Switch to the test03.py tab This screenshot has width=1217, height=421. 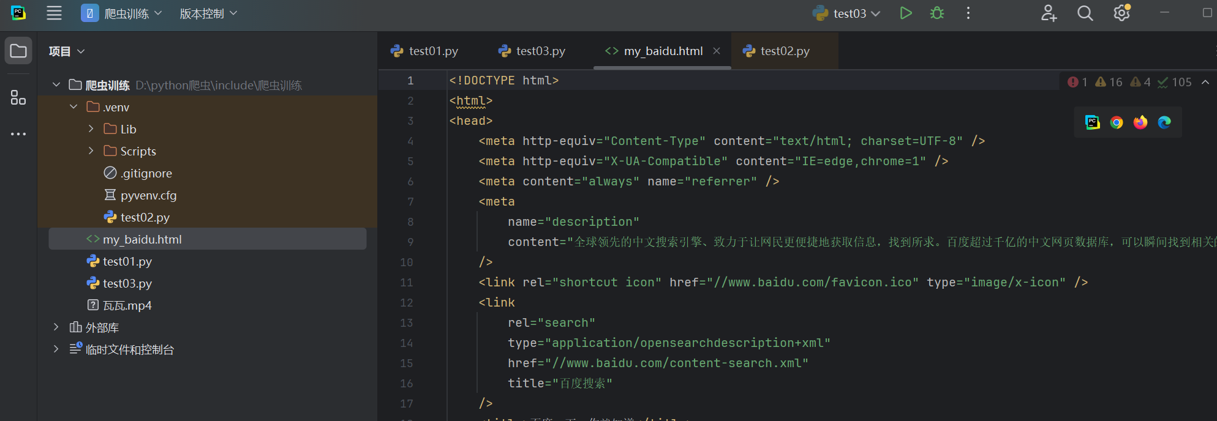click(532, 51)
